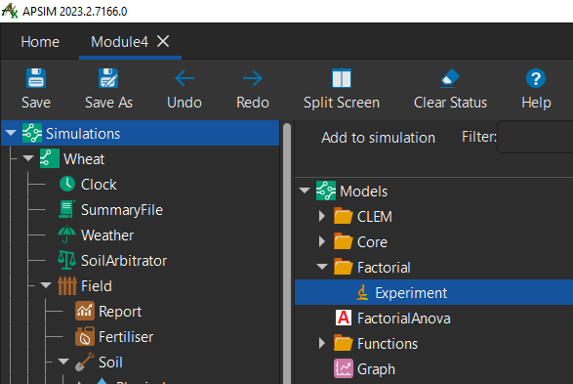This screenshot has width=573, height=384.
Task: Select SoilArbitrator label in the tree
Action: click(x=124, y=261)
